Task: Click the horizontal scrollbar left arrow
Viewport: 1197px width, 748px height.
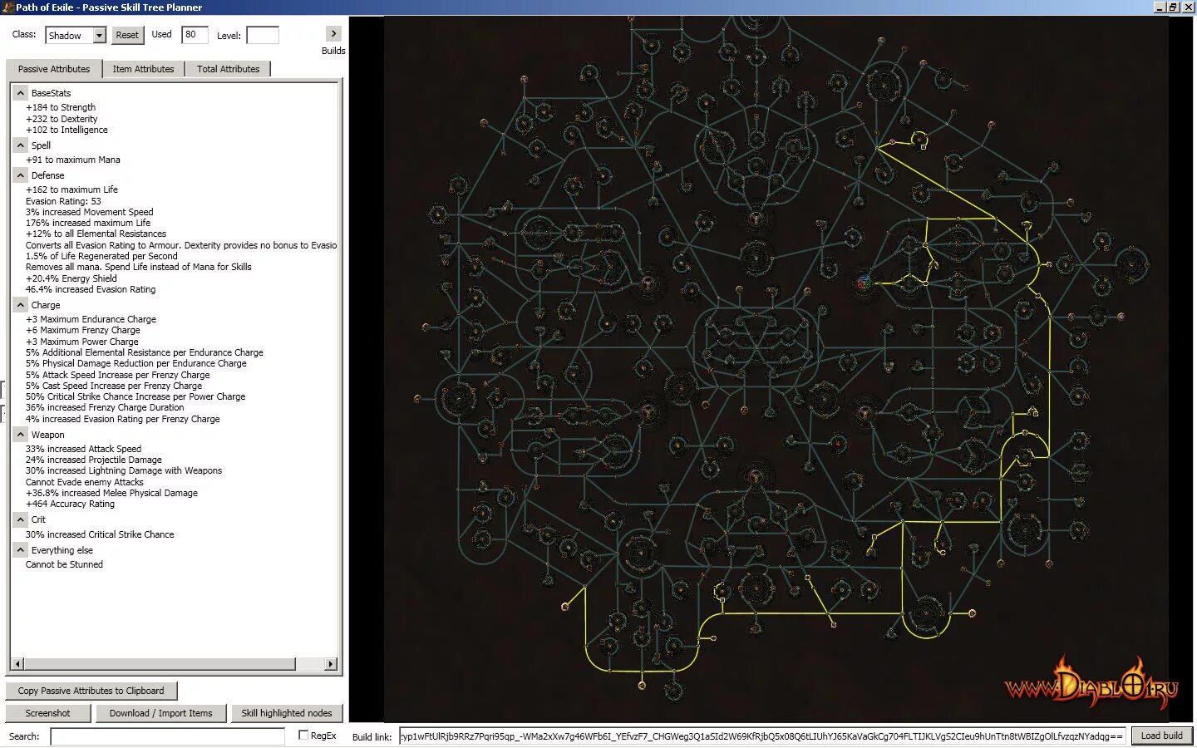Action: [17, 663]
